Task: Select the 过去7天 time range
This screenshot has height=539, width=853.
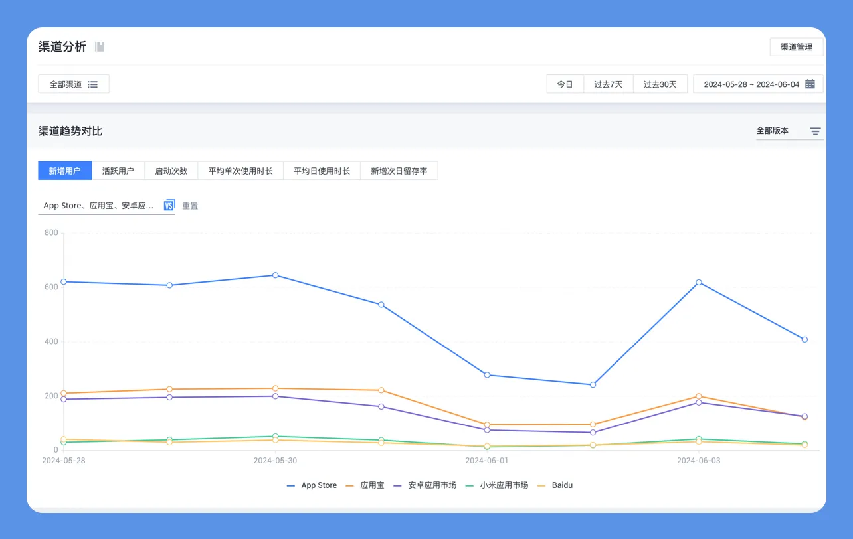Action: [x=609, y=84]
